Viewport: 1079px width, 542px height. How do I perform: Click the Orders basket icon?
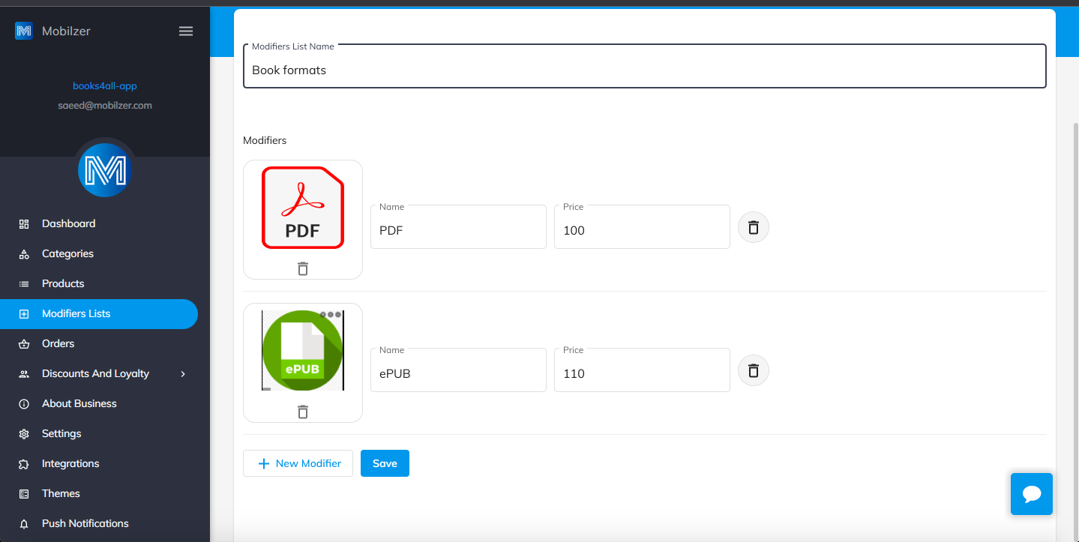point(24,343)
